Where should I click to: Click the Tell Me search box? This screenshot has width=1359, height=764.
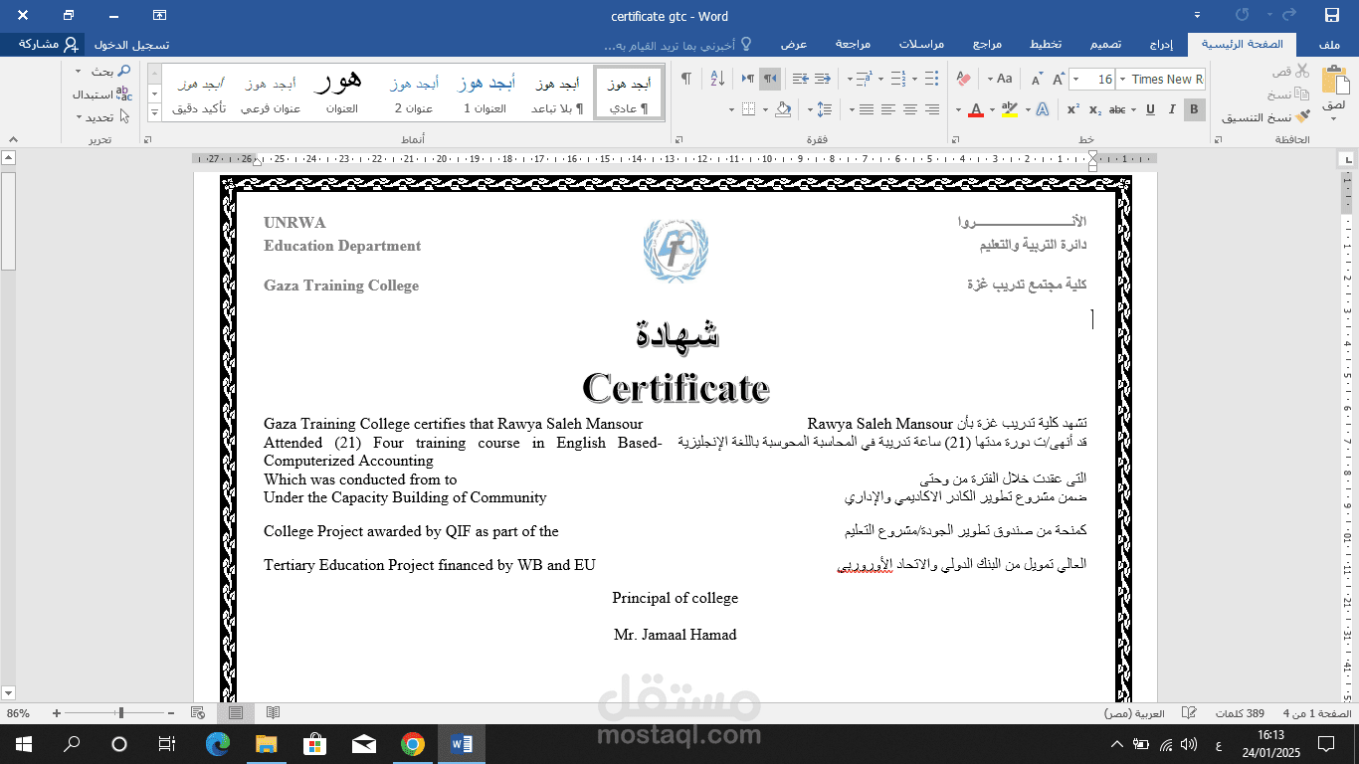tap(679, 45)
